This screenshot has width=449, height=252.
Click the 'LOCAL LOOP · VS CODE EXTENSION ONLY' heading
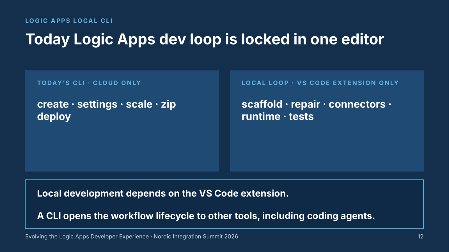(x=320, y=83)
